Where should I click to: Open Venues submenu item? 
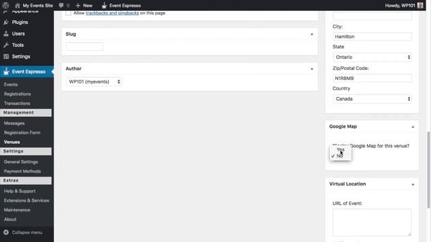(x=12, y=142)
